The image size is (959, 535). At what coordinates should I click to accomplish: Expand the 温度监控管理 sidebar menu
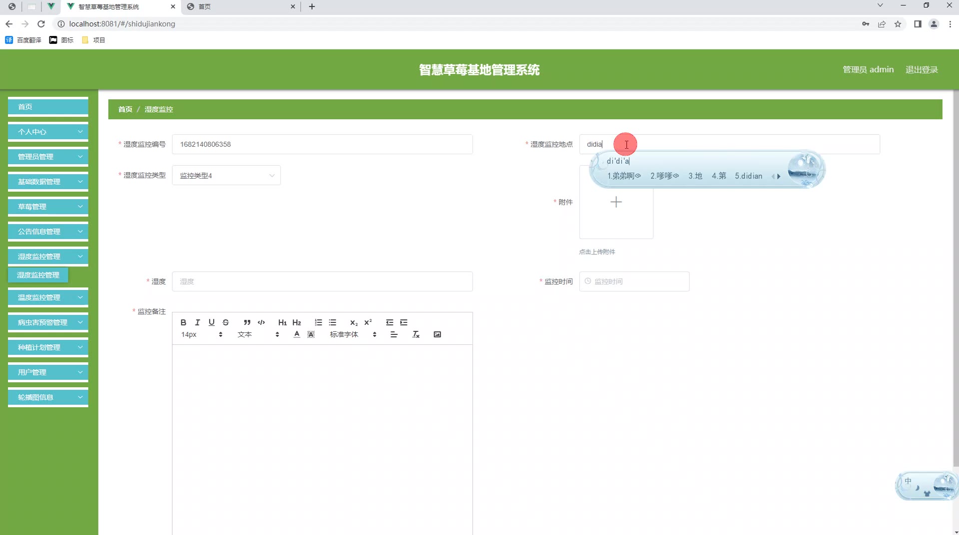(x=48, y=297)
